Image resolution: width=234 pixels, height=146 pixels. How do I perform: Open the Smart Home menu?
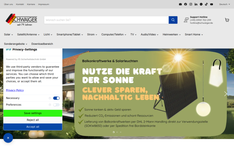tap(194, 34)
